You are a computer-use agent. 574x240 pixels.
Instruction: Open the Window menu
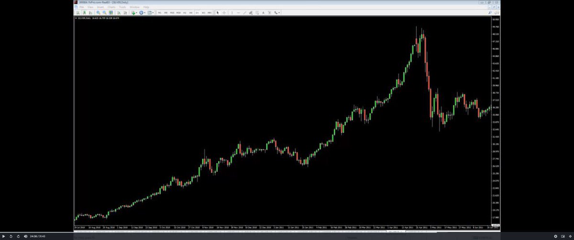point(134,7)
